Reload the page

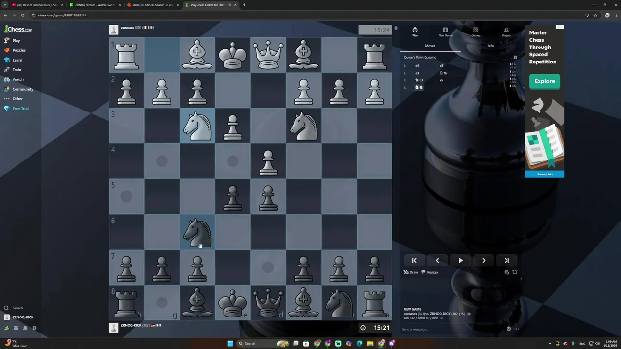click(x=22, y=15)
